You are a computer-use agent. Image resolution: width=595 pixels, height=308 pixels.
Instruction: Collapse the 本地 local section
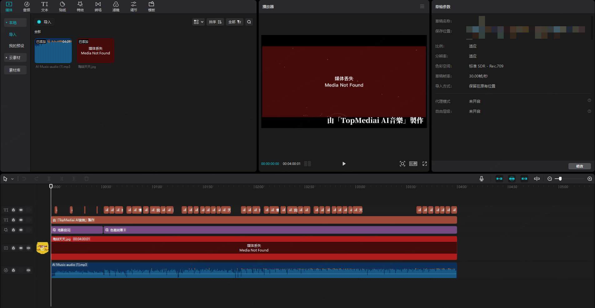pyautogui.click(x=15, y=22)
